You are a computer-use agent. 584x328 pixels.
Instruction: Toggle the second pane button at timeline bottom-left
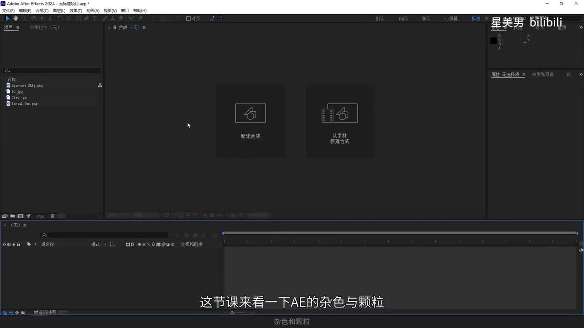pos(11,313)
